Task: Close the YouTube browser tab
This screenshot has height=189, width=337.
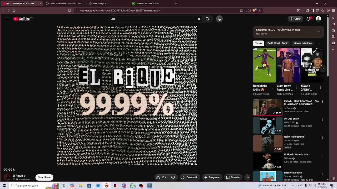Action: point(40,3)
